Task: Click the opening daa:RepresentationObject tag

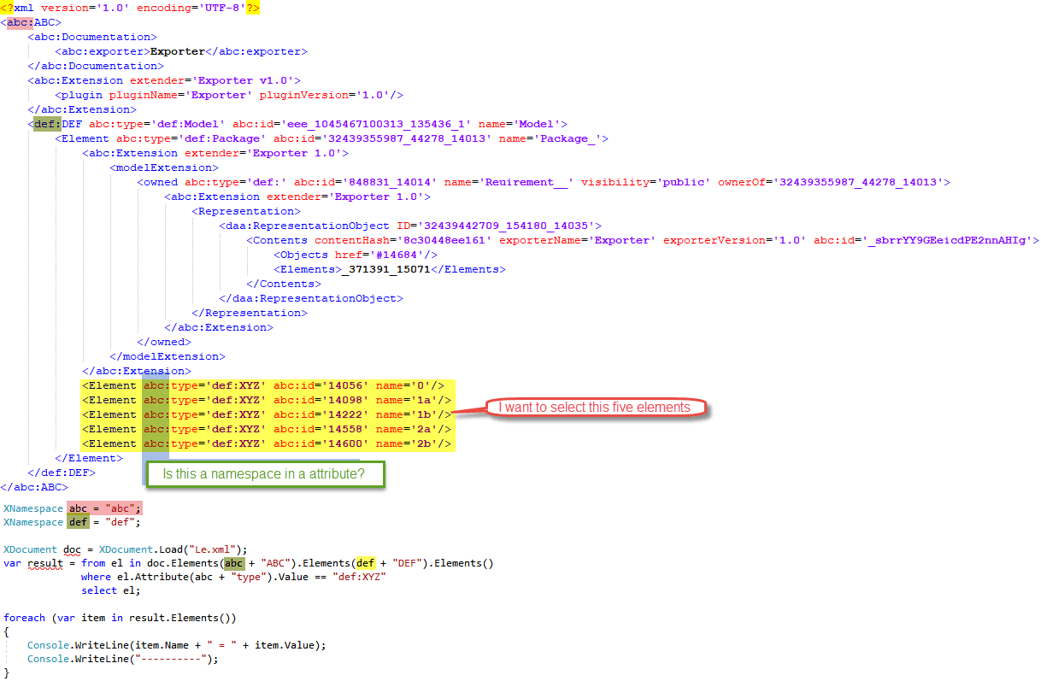Action: [409, 226]
